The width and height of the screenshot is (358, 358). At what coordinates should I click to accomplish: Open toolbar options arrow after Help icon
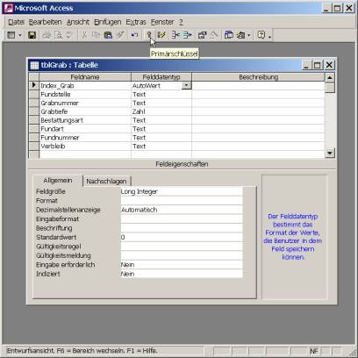(269, 36)
